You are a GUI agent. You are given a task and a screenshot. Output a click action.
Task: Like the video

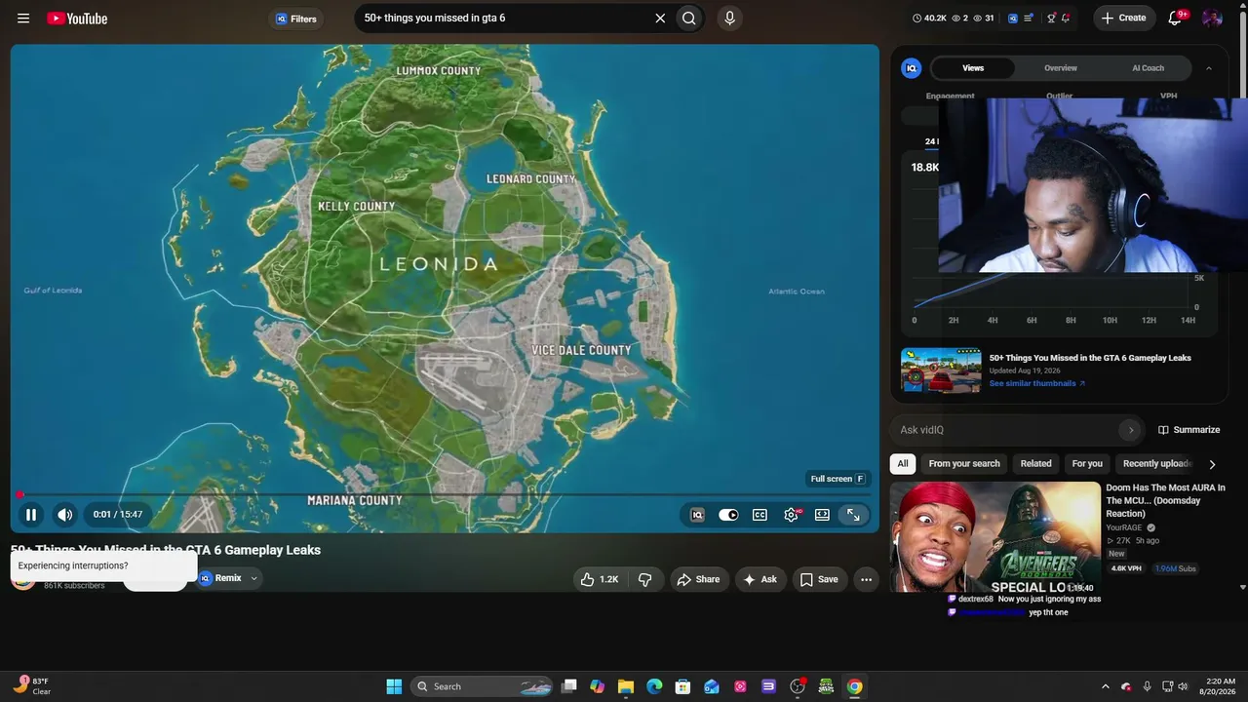pyautogui.click(x=600, y=579)
